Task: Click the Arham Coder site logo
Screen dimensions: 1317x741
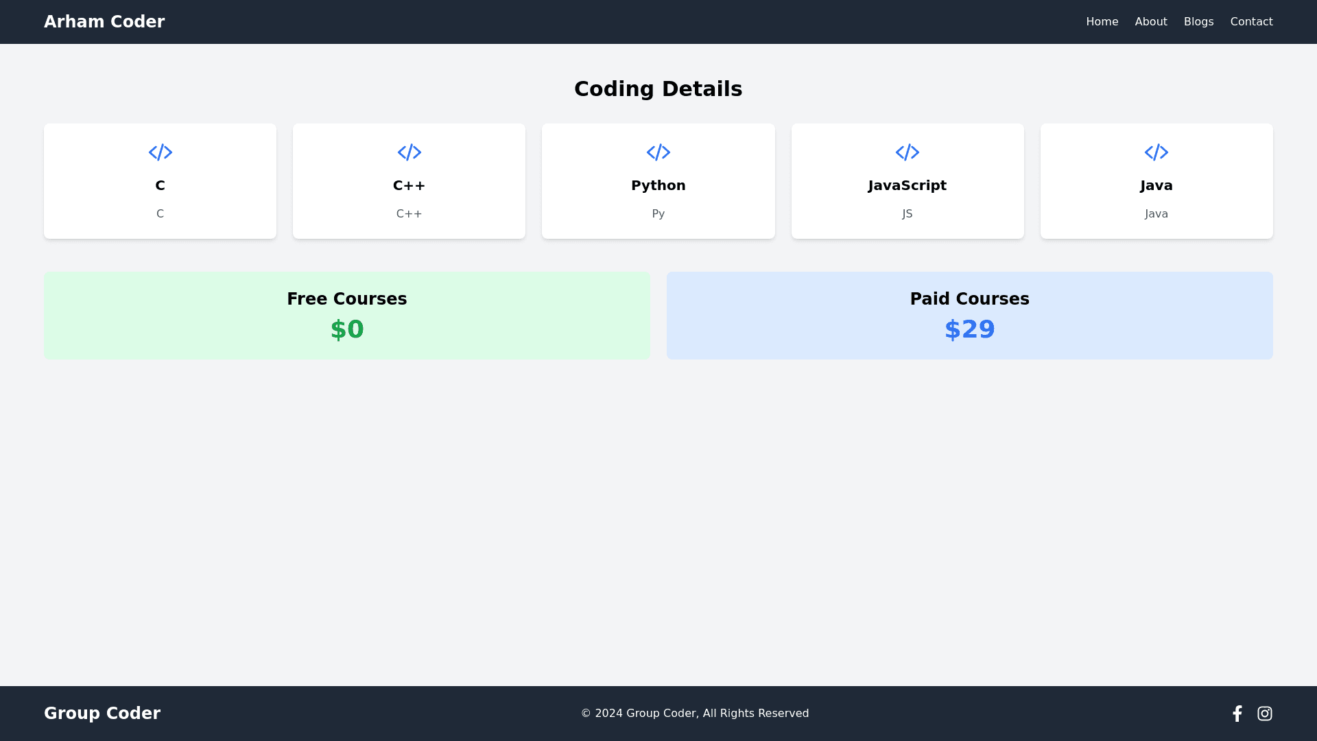Action: [x=104, y=22]
